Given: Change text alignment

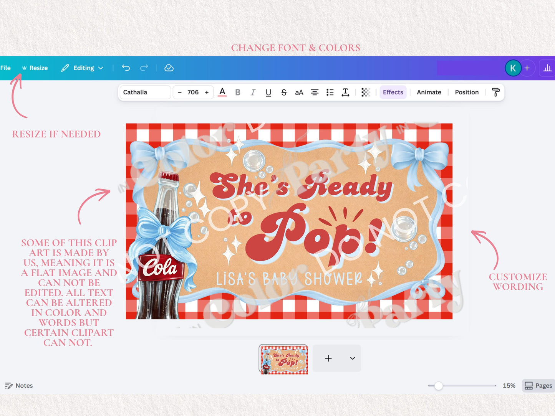Looking at the screenshot, I should pyautogui.click(x=315, y=92).
